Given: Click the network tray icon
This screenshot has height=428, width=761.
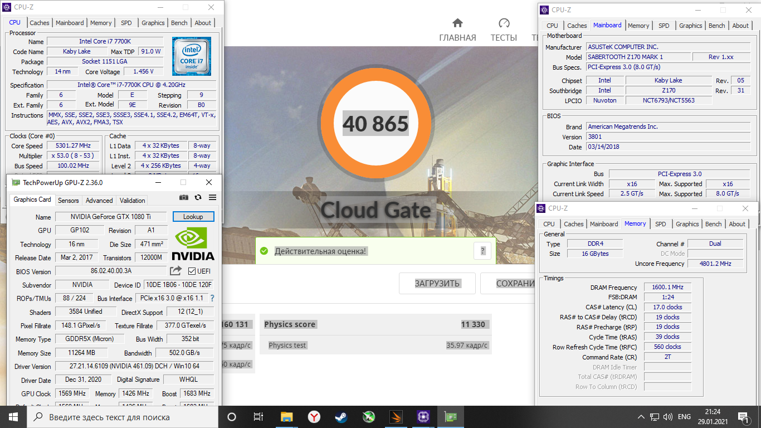Looking at the screenshot, I should point(655,417).
